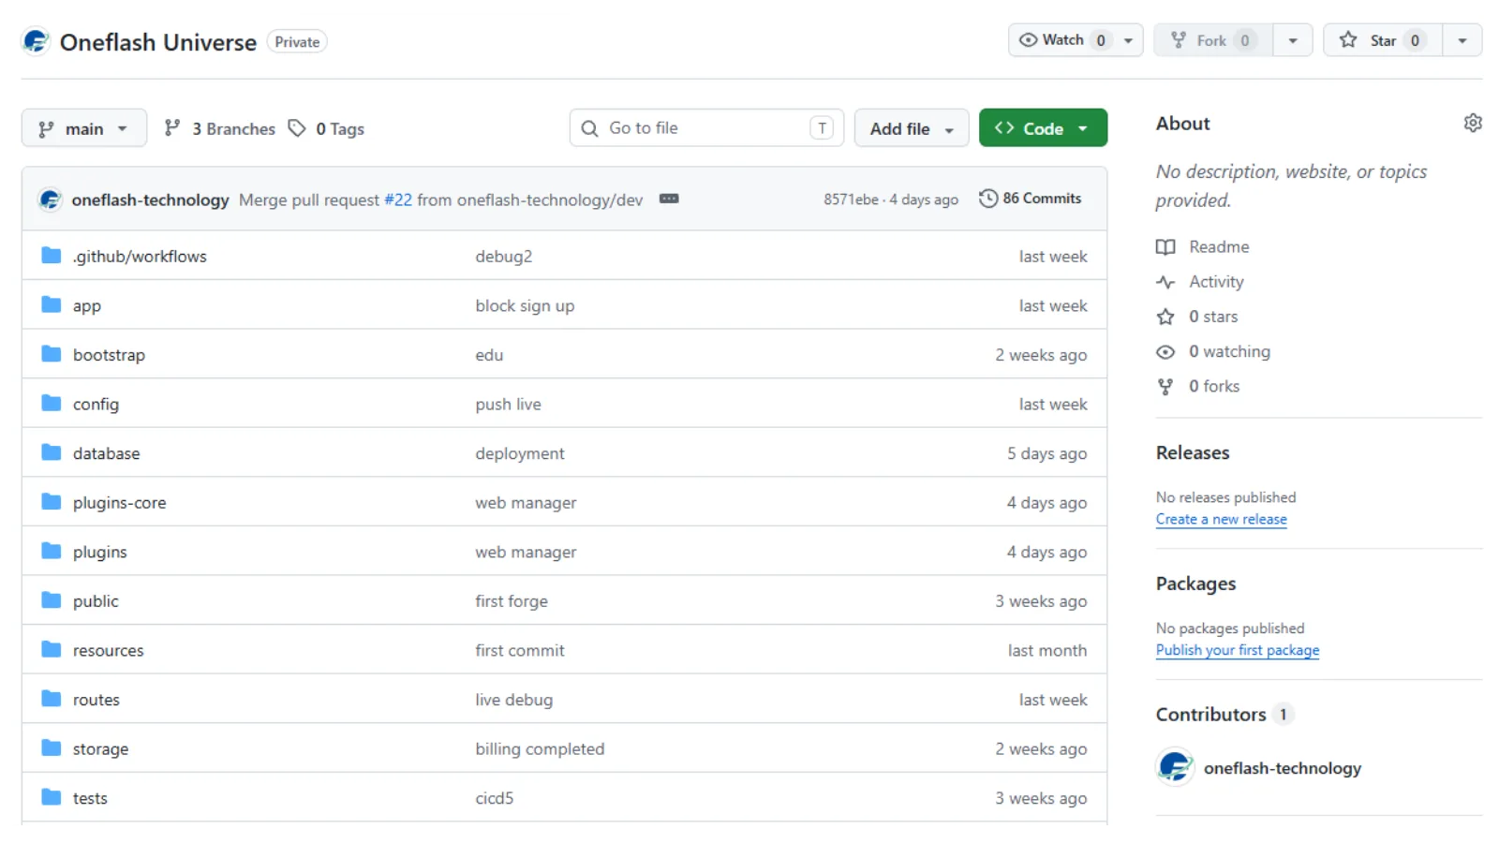Click Create a new release link

tap(1221, 519)
